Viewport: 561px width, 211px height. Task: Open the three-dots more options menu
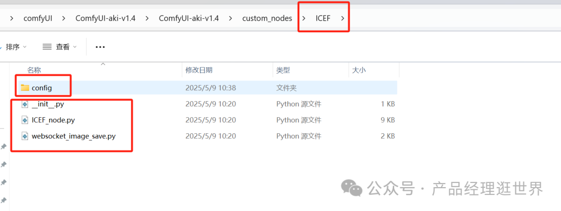point(100,47)
